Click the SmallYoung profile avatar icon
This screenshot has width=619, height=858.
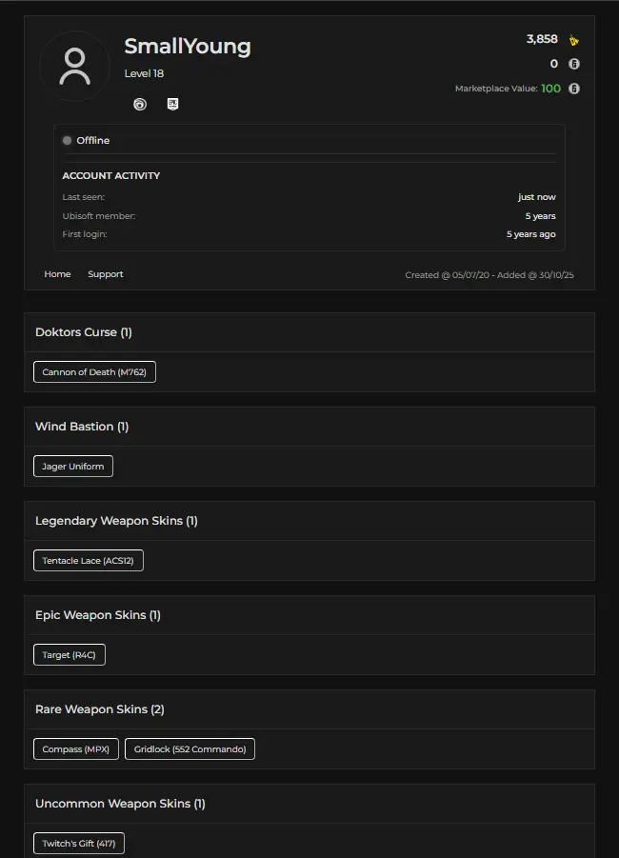click(x=74, y=67)
